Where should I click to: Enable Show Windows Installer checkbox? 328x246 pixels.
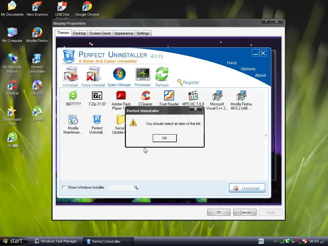[x=64, y=187]
